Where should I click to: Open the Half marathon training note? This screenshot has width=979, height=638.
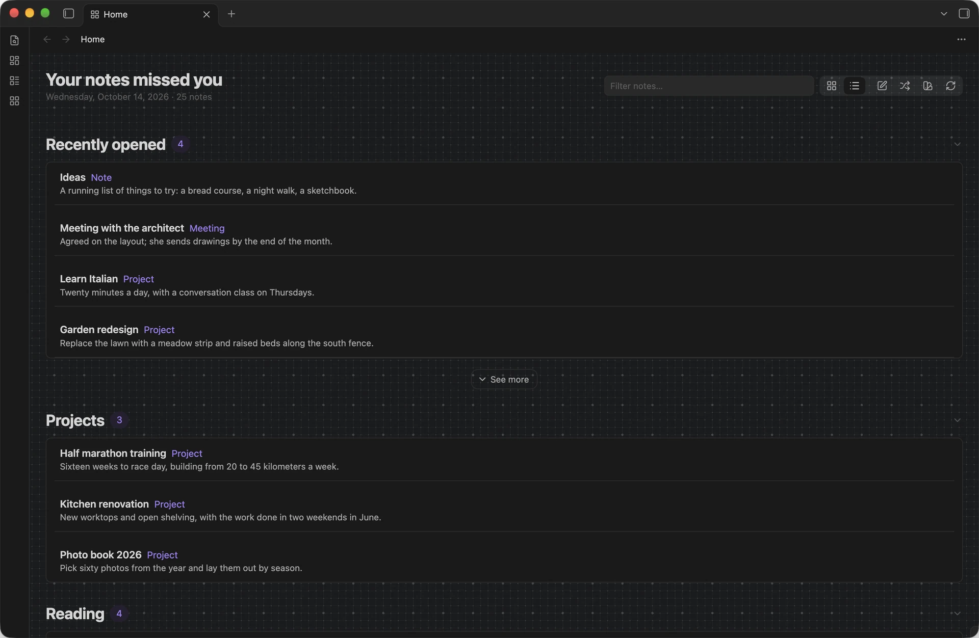pos(504,460)
